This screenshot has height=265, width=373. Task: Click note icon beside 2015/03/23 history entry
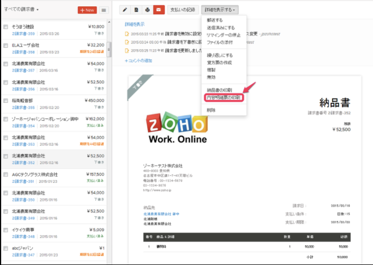coord(127,33)
